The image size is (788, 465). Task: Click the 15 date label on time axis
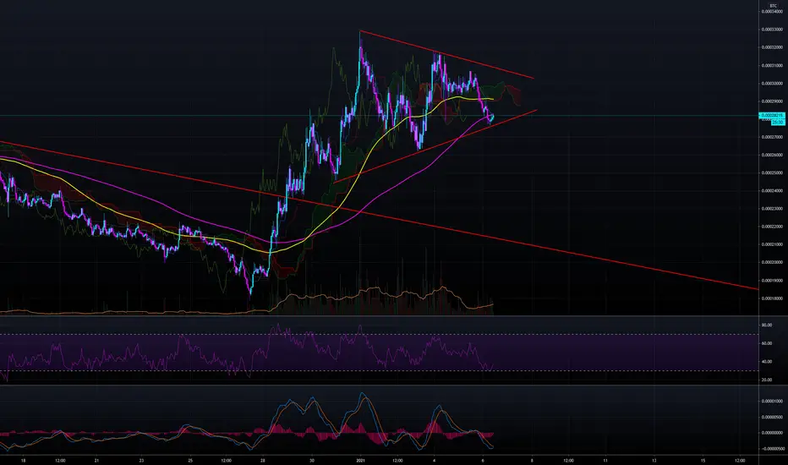(x=703, y=460)
